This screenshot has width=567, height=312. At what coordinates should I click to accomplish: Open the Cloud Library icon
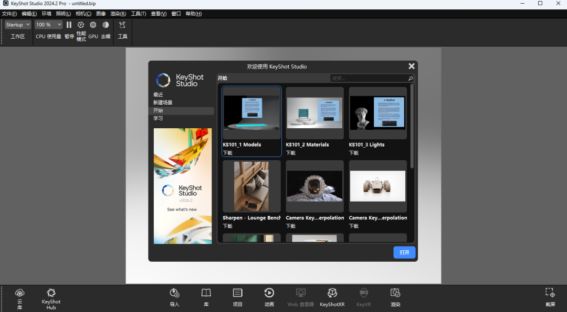19,293
